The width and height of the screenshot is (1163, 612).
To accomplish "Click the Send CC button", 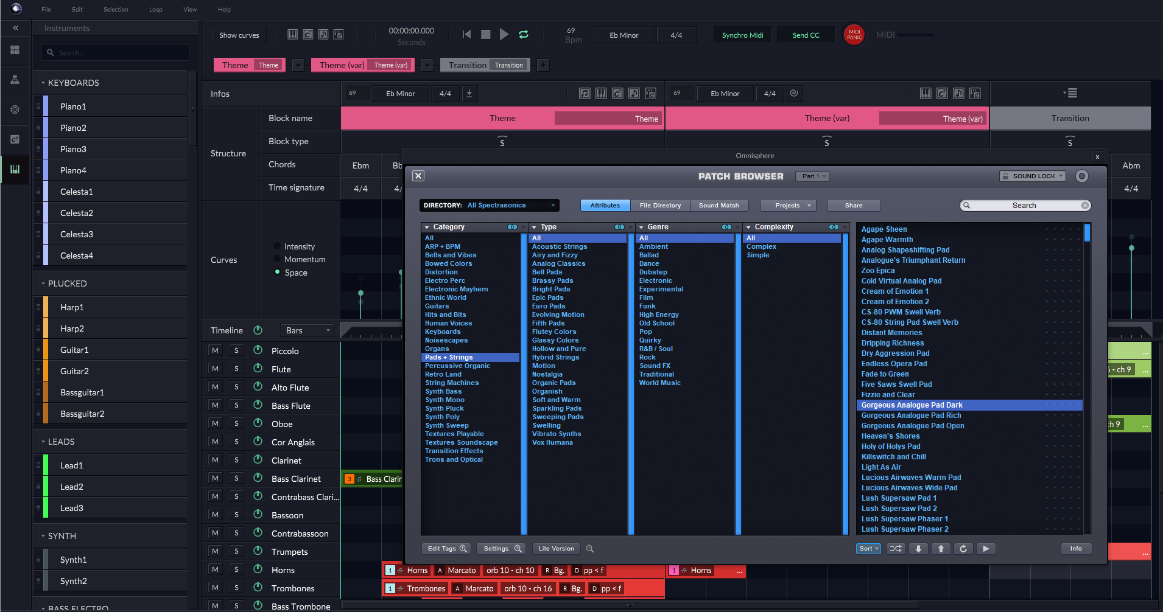I will (806, 35).
